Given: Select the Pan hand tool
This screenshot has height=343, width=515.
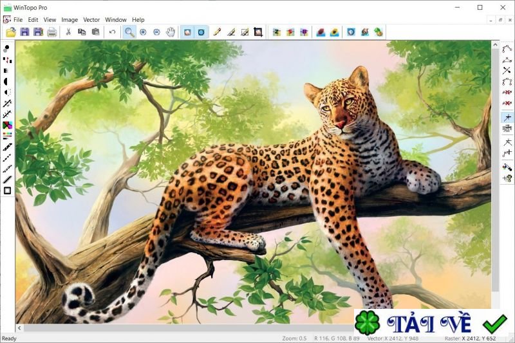Looking at the screenshot, I should coord(171,32).
